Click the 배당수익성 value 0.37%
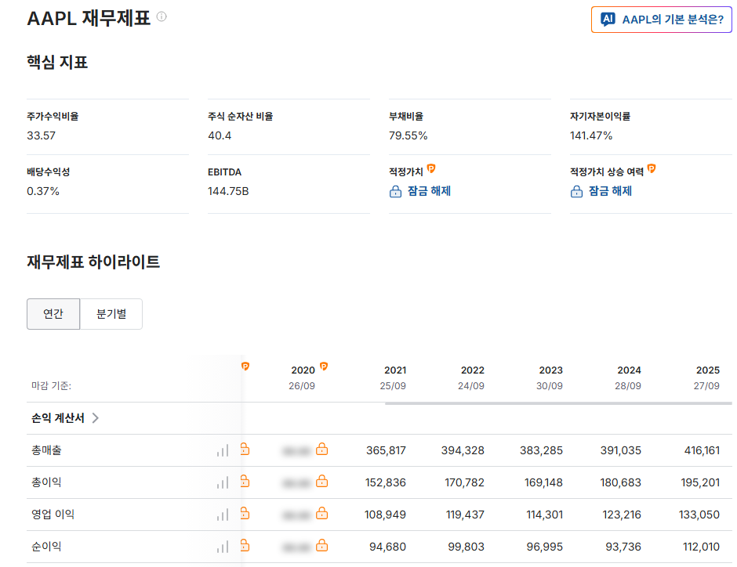This screenshot has width=737, height=567. [x=43, y=192]
